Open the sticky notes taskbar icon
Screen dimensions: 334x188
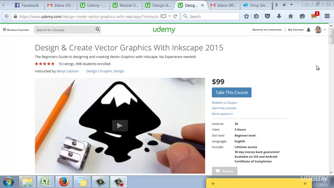82,182
